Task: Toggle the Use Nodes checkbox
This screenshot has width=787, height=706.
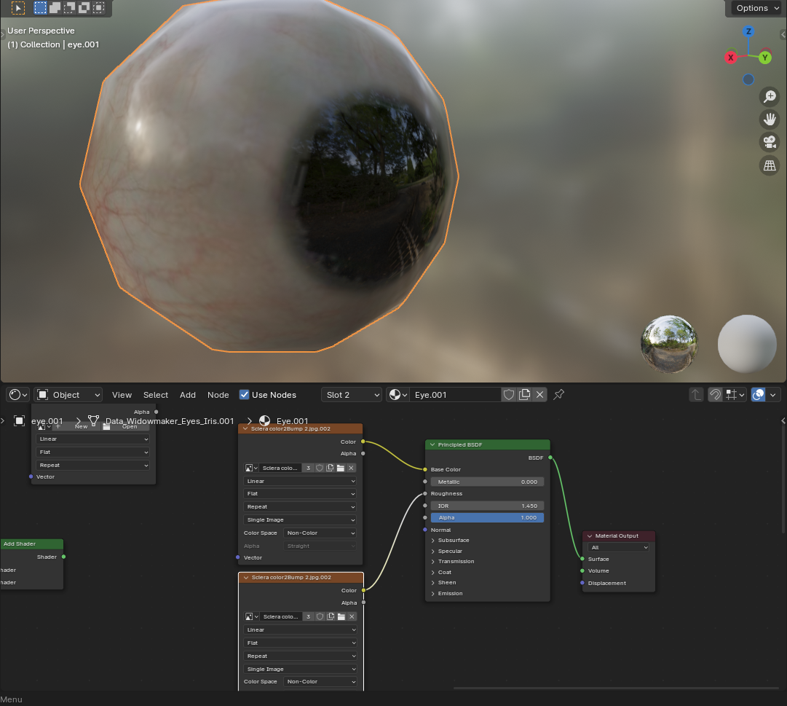Action: point(245,395)
